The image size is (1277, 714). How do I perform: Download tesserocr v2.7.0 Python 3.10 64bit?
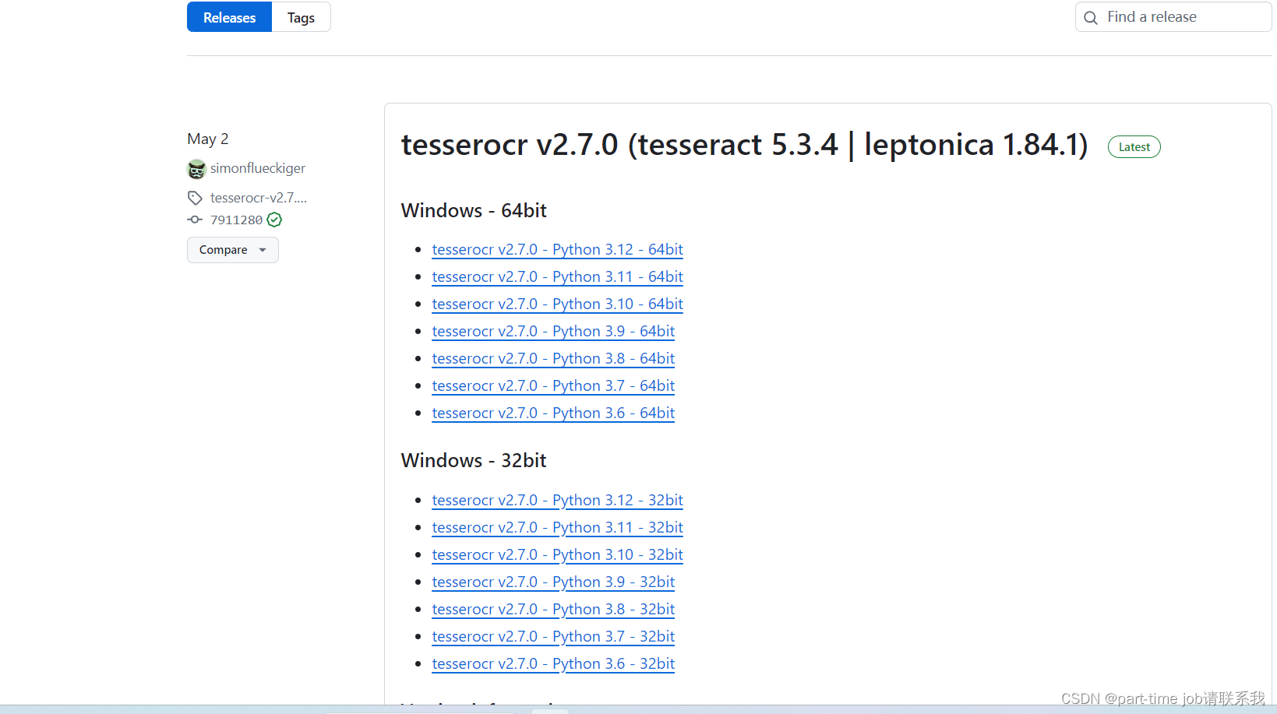[557, 304]
